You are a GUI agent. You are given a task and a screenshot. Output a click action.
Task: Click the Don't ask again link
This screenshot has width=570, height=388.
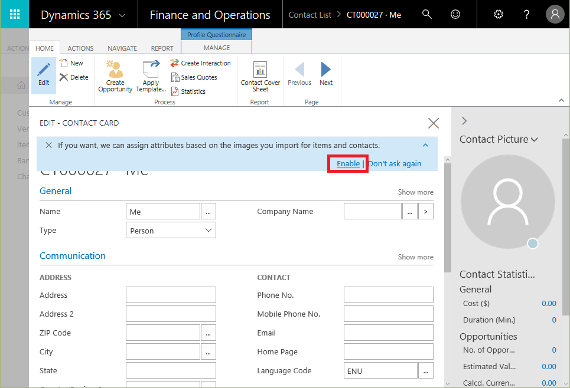pyautogui.click(x=395, y=164)
